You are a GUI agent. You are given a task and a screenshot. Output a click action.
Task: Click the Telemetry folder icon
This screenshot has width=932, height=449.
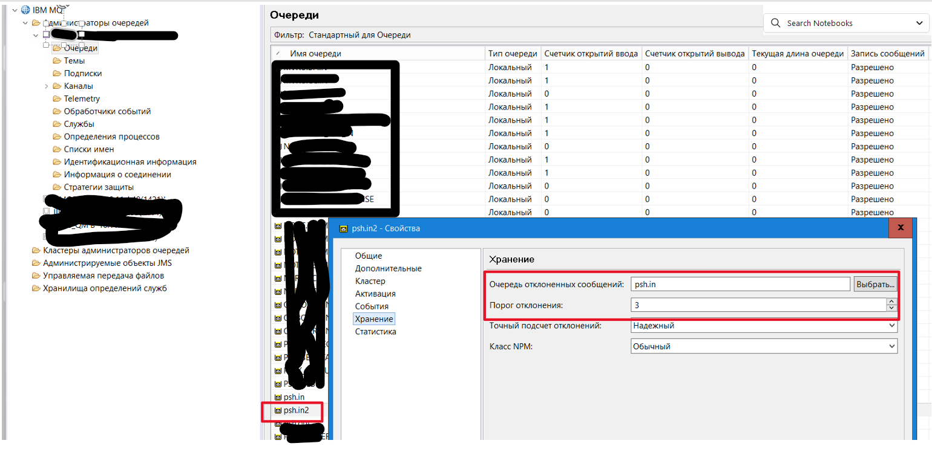point(57,99)
